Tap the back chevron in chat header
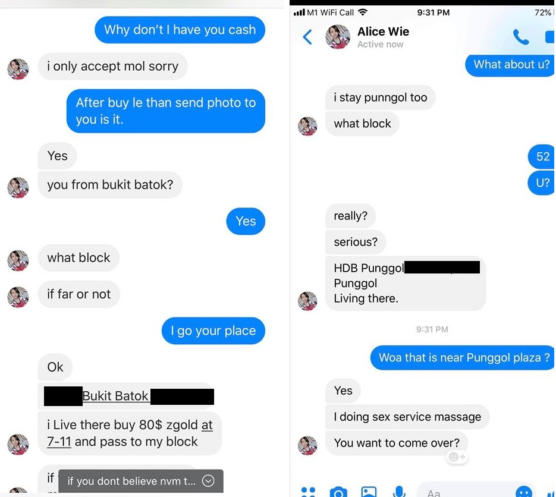This screenshot has height=497, width=556. tap(307, 37)
